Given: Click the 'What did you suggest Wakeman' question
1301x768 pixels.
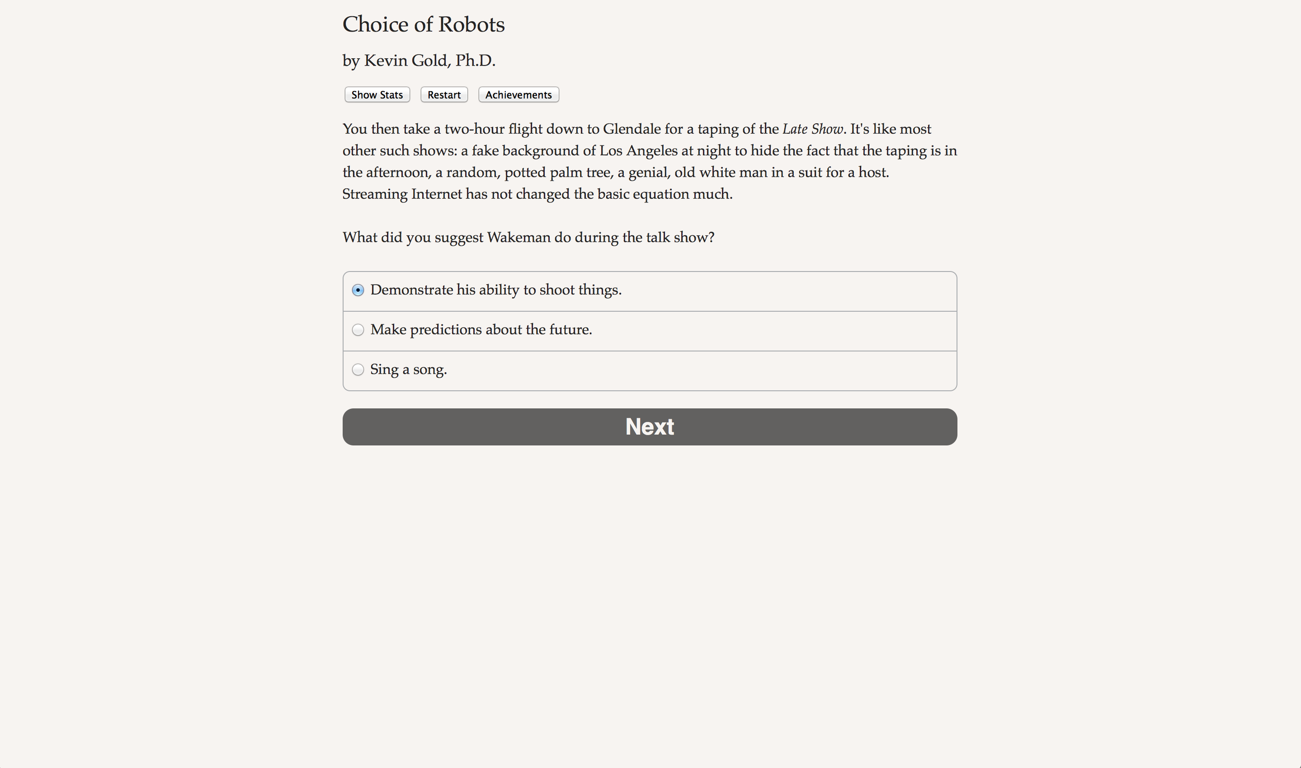Looking at the screenshot, I should (528, 238).
